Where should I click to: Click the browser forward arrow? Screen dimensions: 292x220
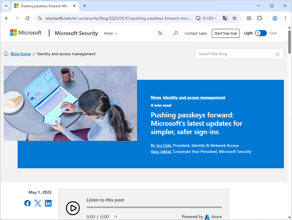point(17,18)
